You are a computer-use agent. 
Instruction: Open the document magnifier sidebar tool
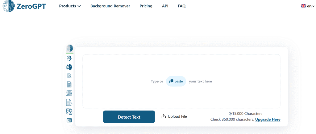[69, 76]
